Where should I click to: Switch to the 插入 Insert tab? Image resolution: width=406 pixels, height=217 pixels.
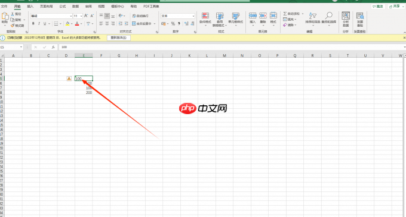coord(30,6)
